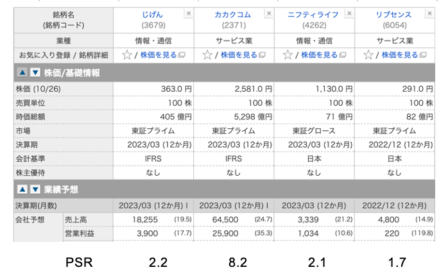Open external window icon beside ニフティライフ 株価を見る

[343, 55]
